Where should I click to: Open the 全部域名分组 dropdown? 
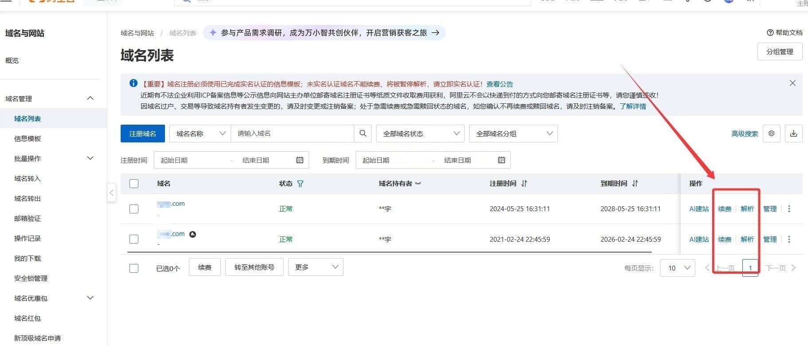click(514, 134)
